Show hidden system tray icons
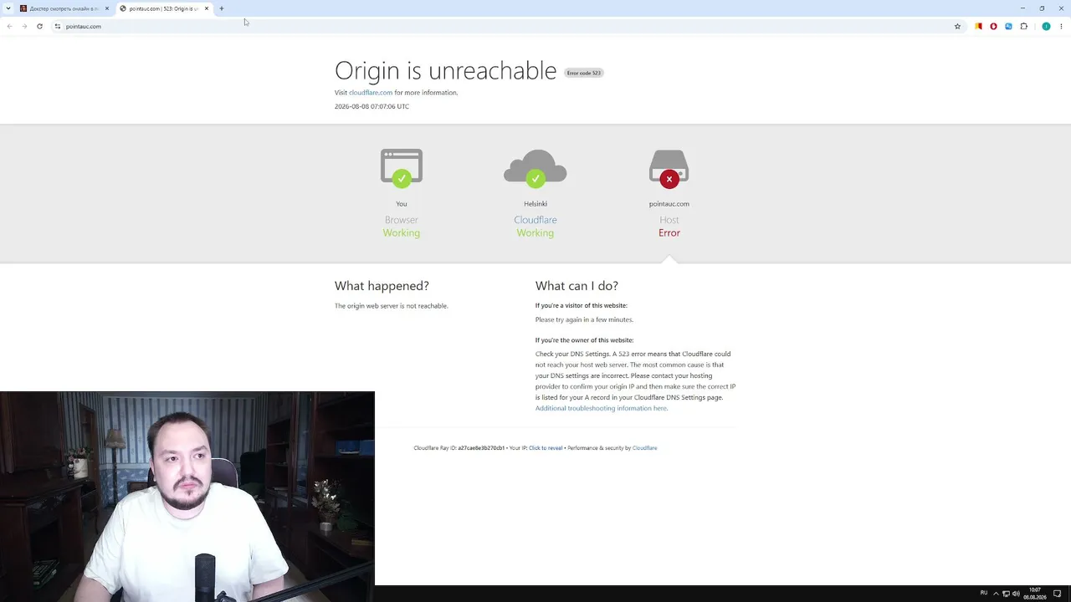1071x602 pixels. 996,594
